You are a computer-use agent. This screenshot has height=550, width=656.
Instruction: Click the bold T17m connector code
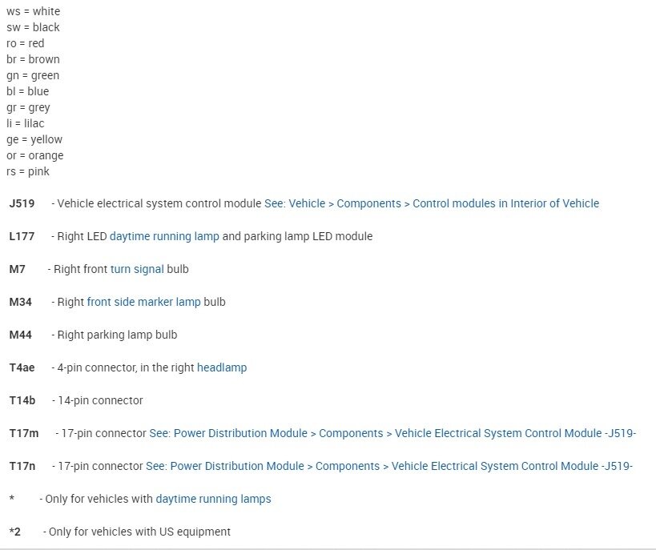(x=23, y=433)
